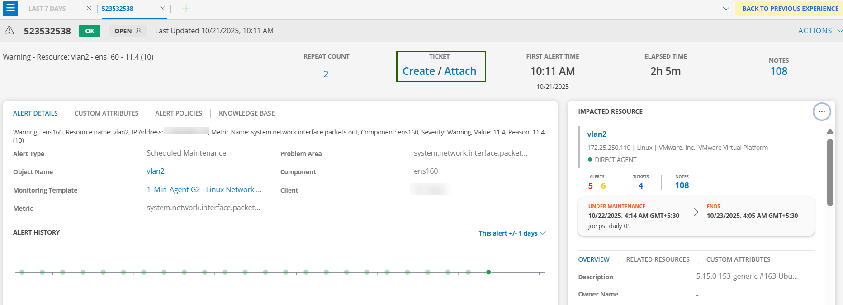Click the assignee person icon beside OPEN
This screenshot has width=843, height=305.
[x=139, y=31]
